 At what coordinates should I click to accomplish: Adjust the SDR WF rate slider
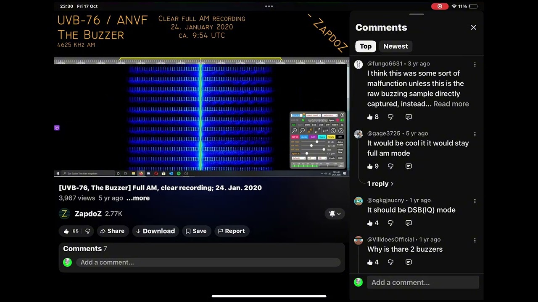pos(313,149)
